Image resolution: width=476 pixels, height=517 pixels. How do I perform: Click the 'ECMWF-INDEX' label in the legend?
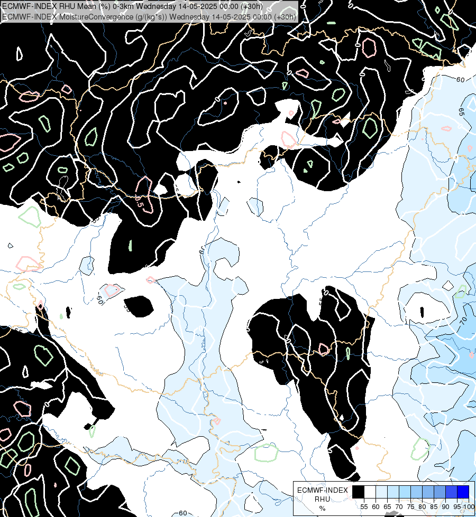point(323,490)
